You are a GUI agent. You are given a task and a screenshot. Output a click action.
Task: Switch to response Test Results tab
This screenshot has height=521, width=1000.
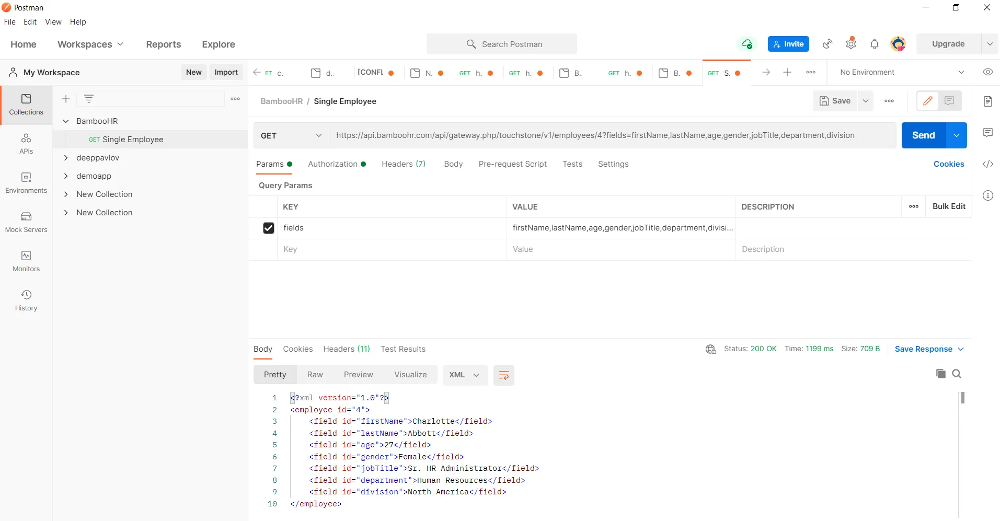[403, 349]
